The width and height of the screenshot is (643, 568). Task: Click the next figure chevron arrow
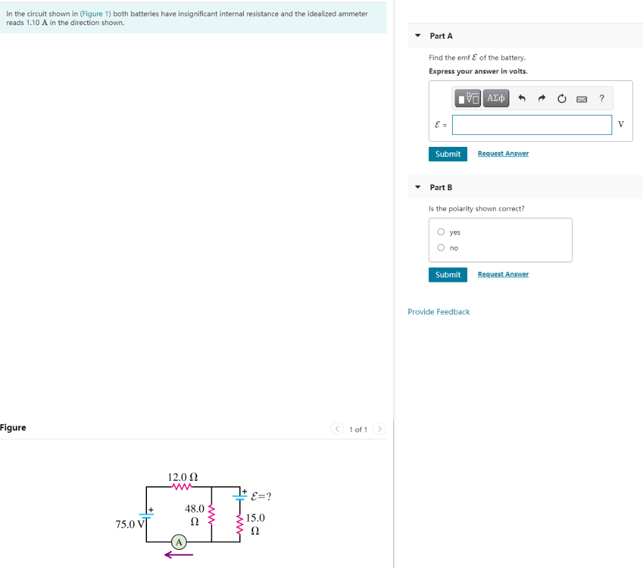379,429
